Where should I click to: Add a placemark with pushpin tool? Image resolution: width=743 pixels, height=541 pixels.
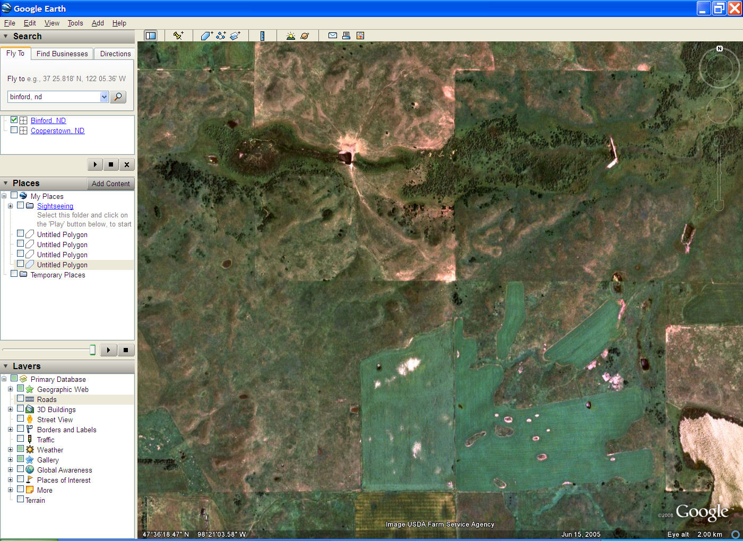tap(178, 36)
